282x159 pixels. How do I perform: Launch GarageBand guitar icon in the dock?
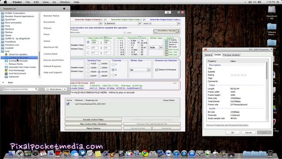coord(114,153)
